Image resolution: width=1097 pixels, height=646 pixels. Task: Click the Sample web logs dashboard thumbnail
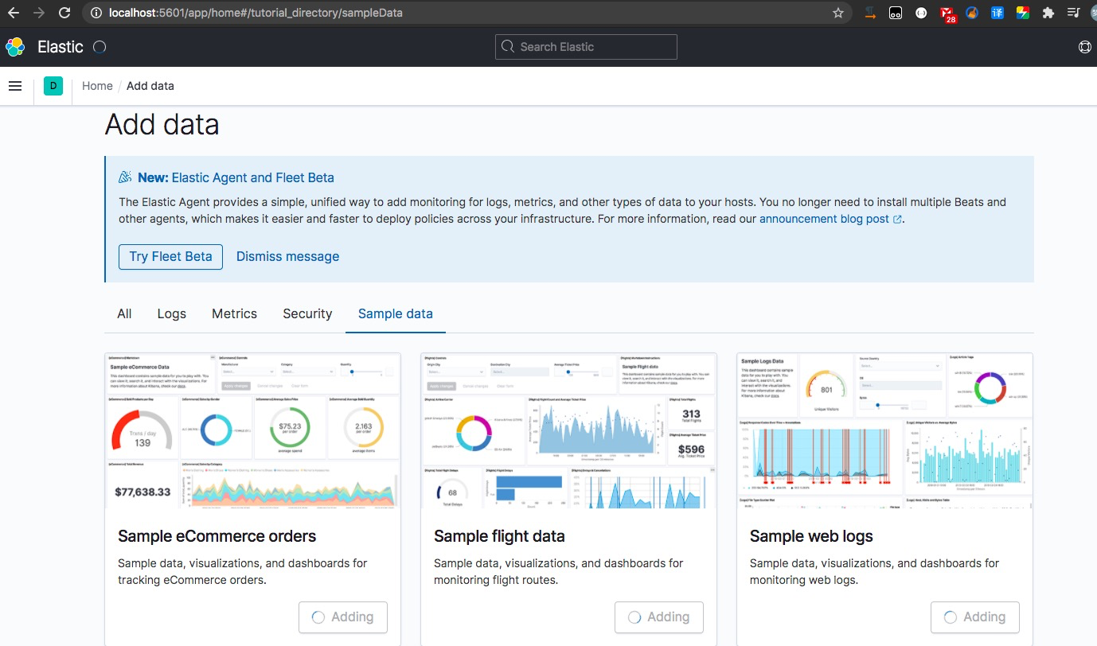click(x=884, y=430)
